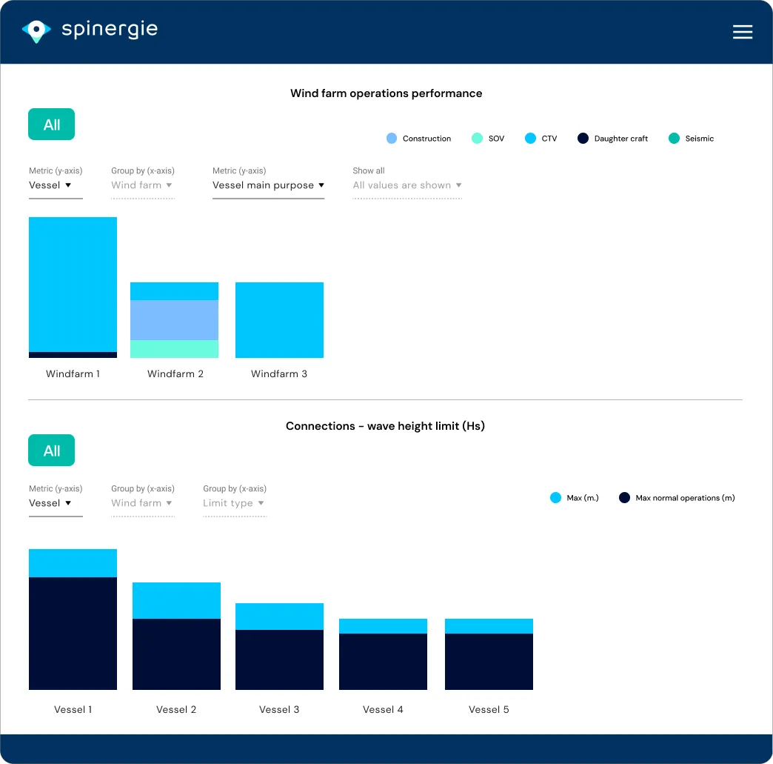
Task: Toggle the Max (m.) legend dot
Action: [555, 497]
